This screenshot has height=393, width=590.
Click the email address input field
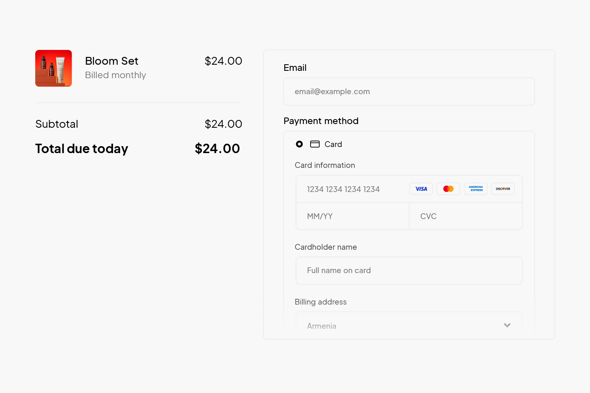point(409,91)
